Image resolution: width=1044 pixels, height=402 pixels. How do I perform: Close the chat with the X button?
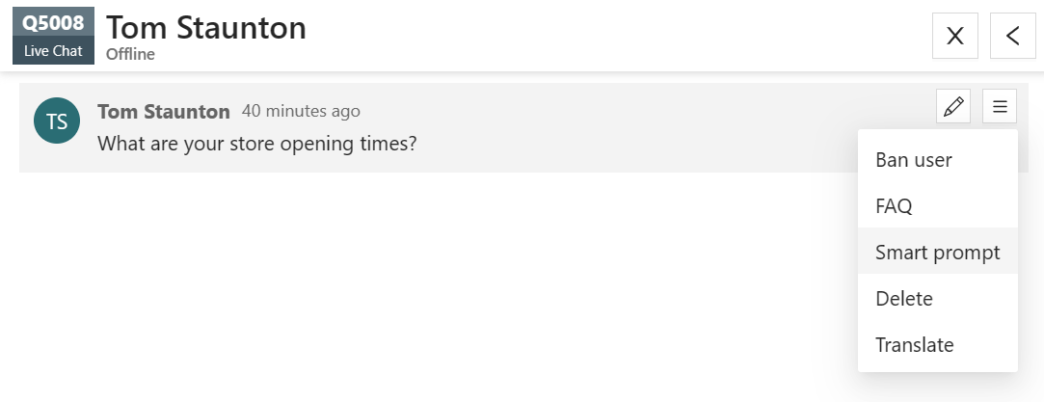pyautogui.click(x=955, y=37)
